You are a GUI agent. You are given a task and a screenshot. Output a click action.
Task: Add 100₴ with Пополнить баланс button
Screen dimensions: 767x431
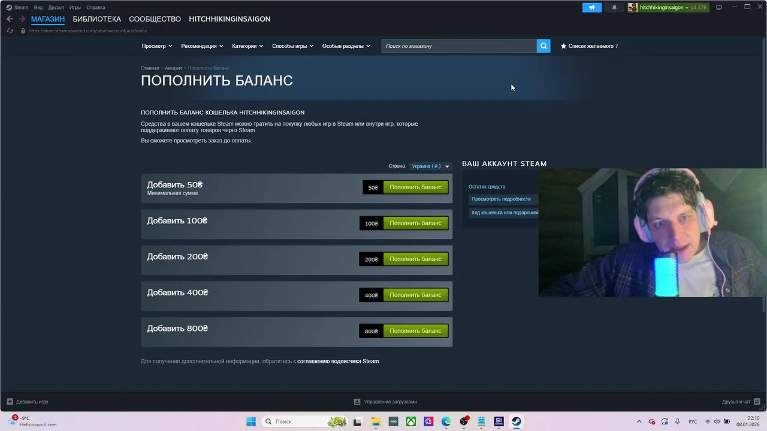point(415,223)
